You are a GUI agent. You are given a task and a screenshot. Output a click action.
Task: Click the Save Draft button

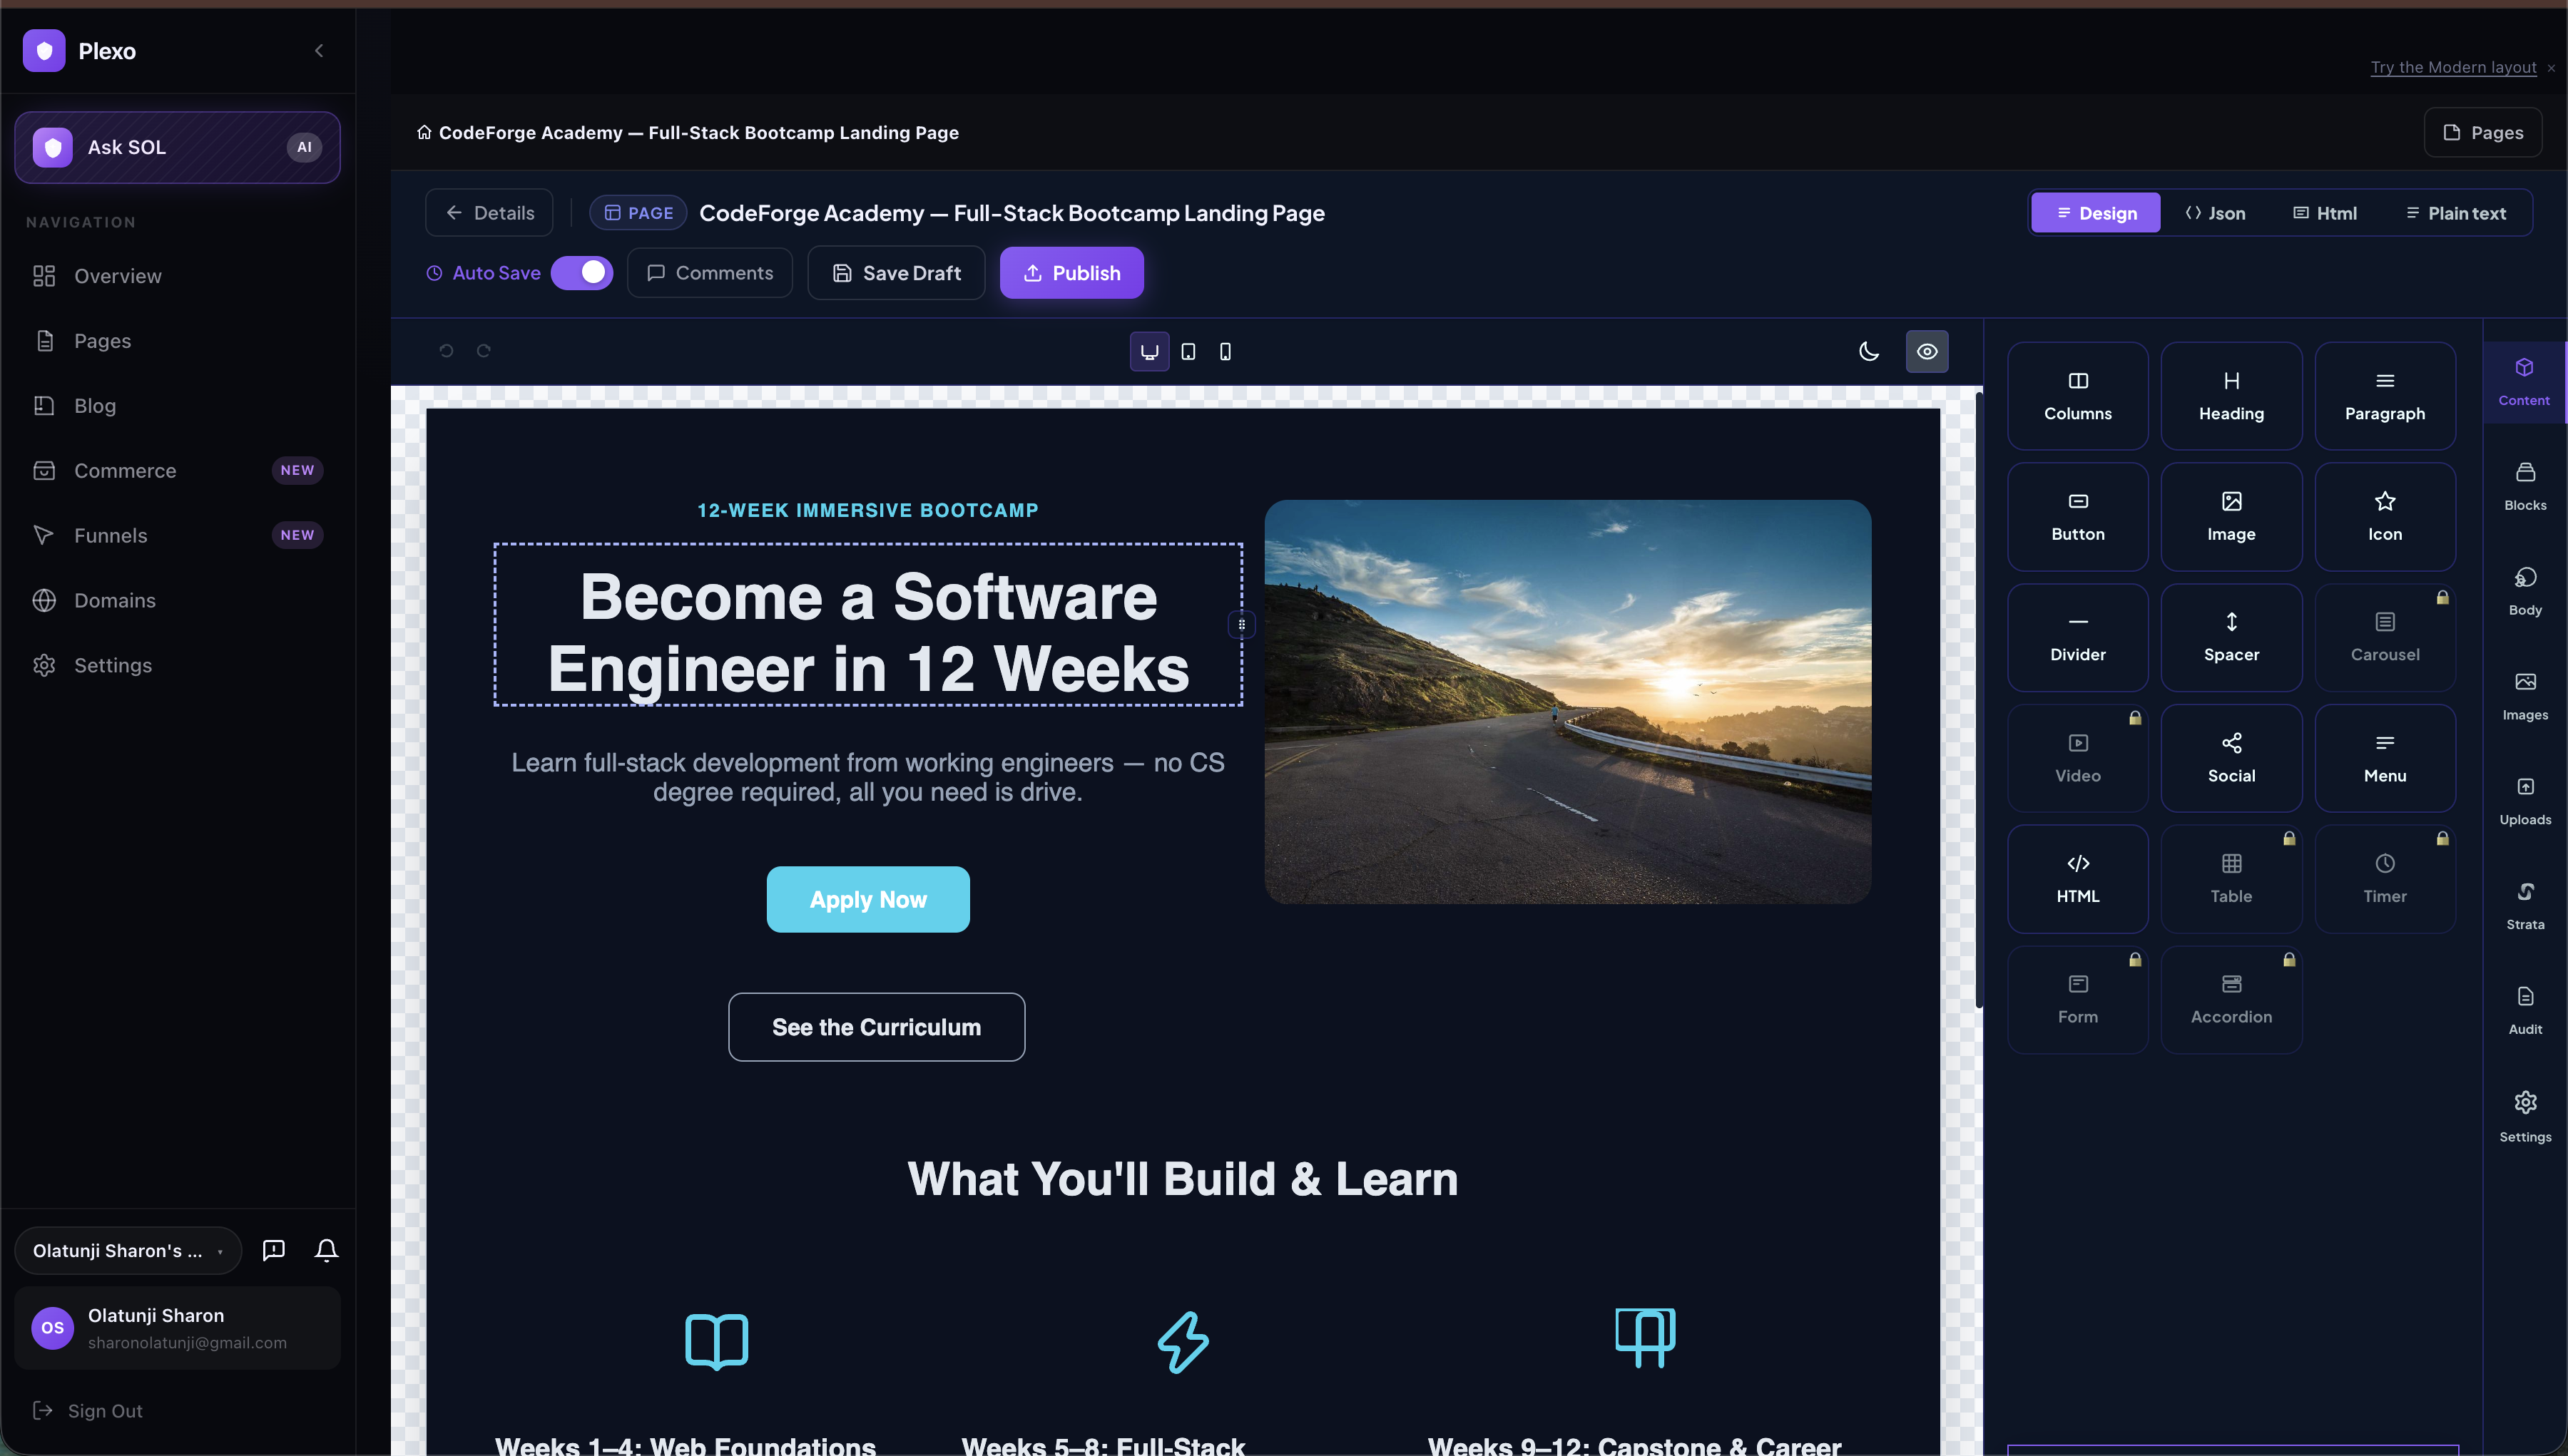[897, 273]
